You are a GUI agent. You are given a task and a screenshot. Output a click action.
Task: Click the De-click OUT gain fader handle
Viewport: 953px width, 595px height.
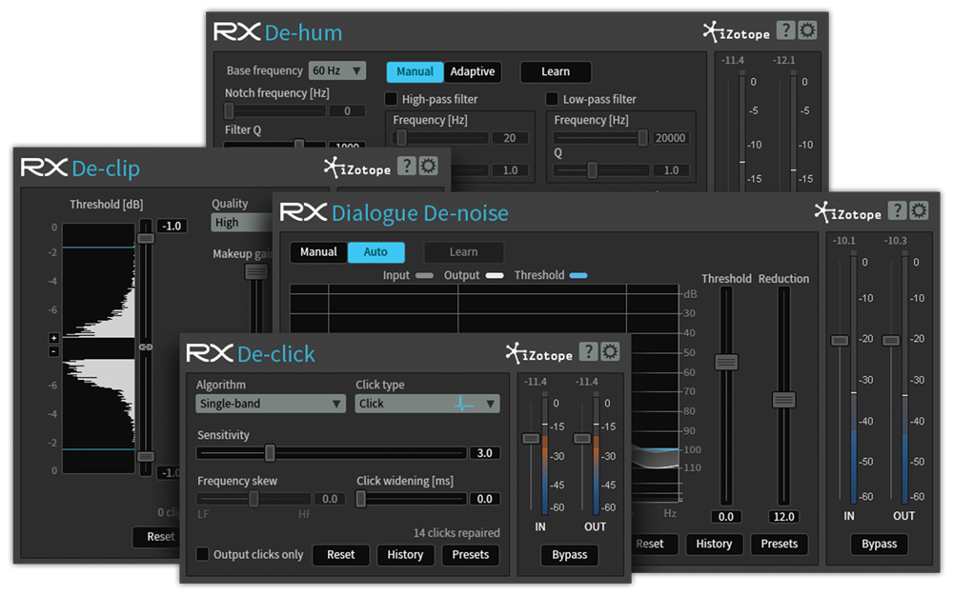tap(582, 438)
